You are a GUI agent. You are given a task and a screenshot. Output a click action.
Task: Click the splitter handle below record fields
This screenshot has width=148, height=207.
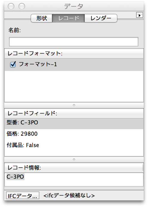[74, 160]
